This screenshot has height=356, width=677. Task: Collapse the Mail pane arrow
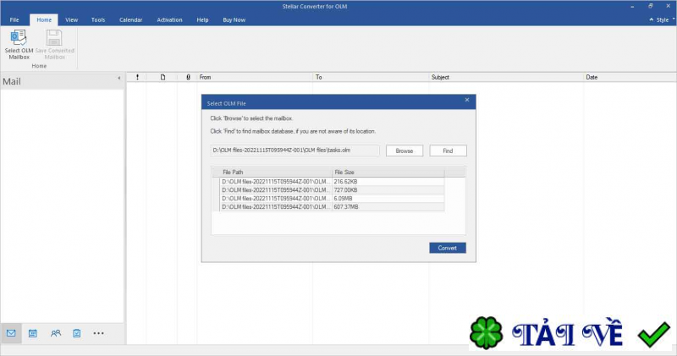119,78
